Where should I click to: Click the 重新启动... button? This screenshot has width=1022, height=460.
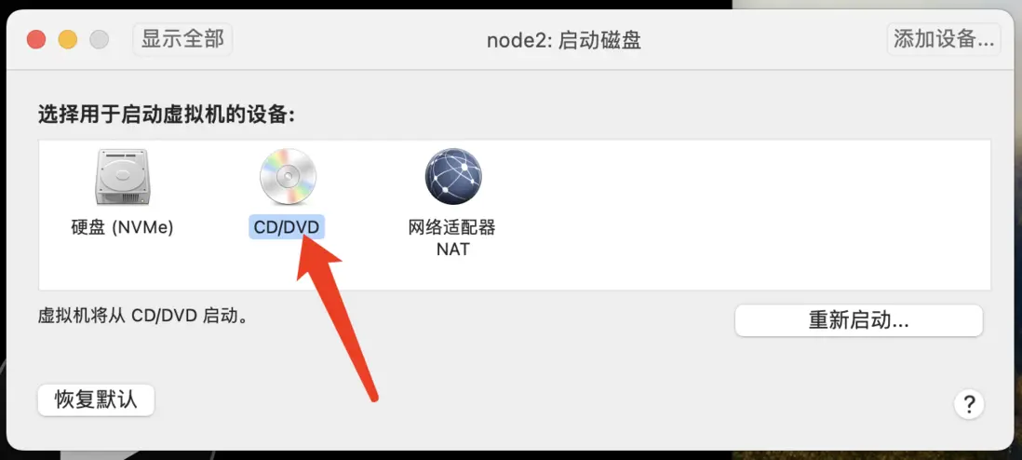pyautogui.click(x=858, y=321)
